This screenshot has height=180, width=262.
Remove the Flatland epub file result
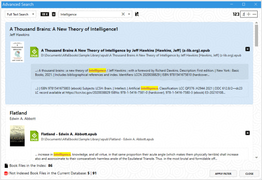tap(248, 132)
